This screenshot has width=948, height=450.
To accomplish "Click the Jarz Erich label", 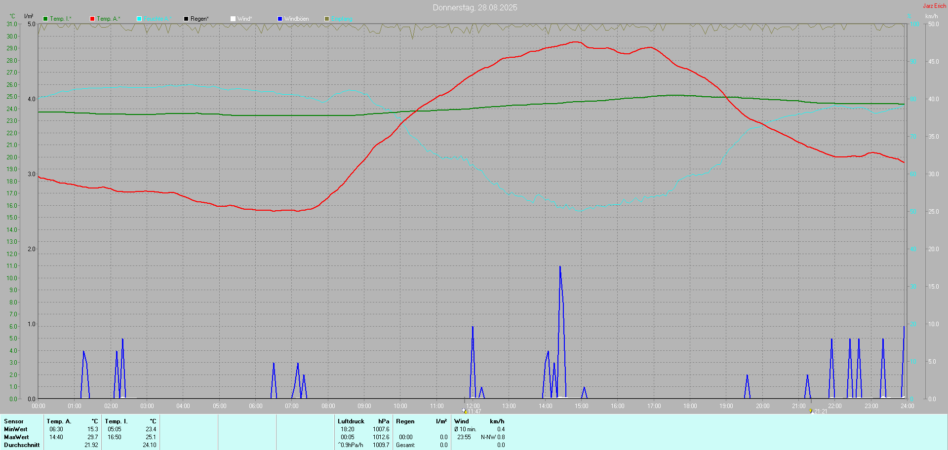I will pos(934,6).
